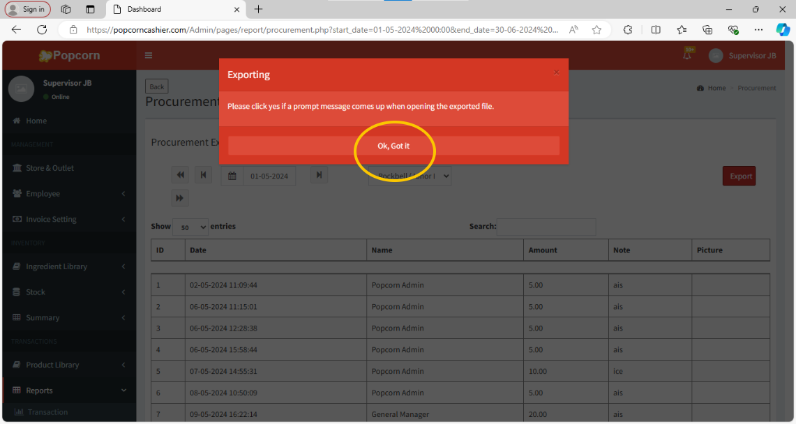796x424 pixels.
Task: Close the Exporting dialog with X
Action: tap(557, 73)
